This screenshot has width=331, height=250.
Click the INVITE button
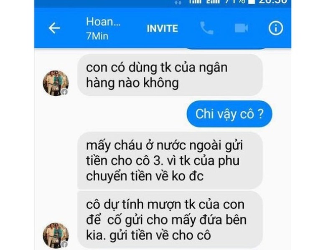tap(162, 29)
